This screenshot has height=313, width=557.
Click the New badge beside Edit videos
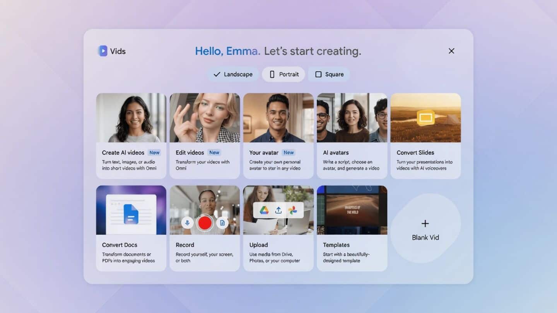coord(214,153)
